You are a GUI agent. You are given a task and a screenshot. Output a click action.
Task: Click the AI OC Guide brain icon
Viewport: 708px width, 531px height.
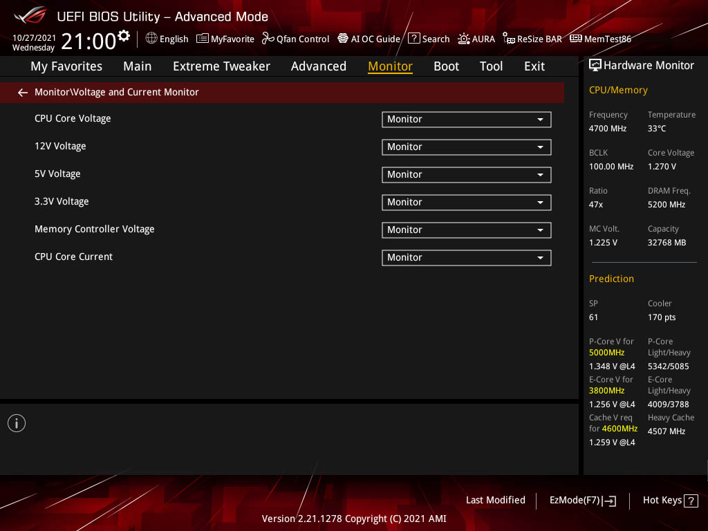(x=343, y=39)
